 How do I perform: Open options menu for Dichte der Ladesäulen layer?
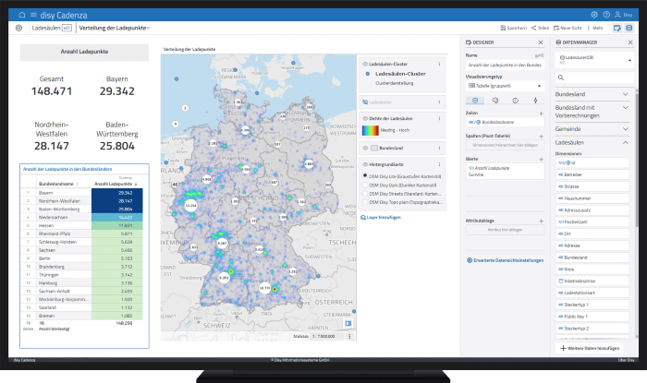(x=439, y=118)
